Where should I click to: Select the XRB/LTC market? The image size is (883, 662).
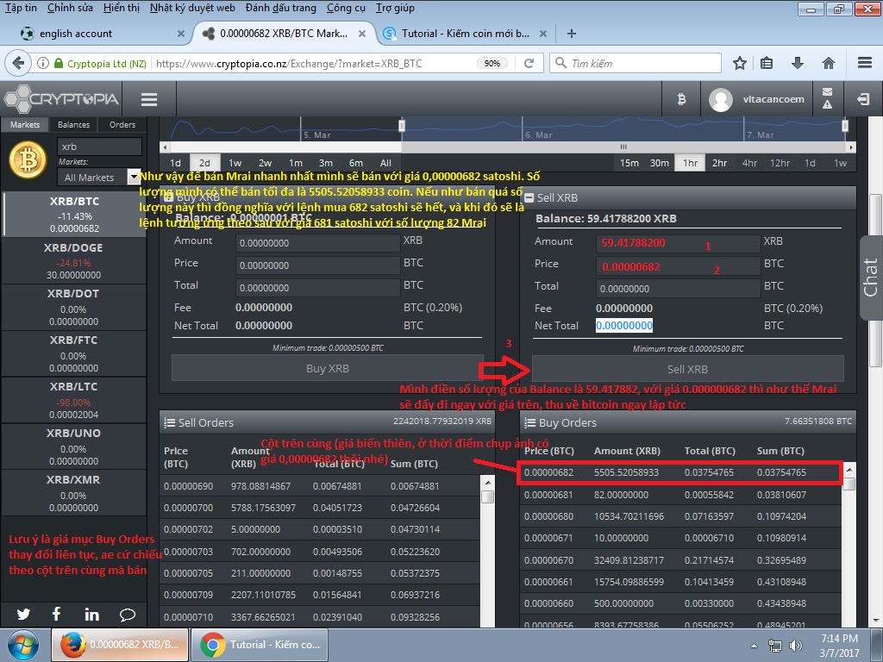point(74,400)
